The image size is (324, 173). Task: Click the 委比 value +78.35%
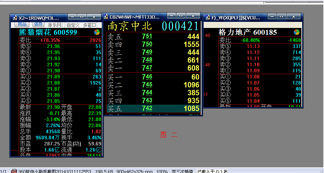coord(50,40)
